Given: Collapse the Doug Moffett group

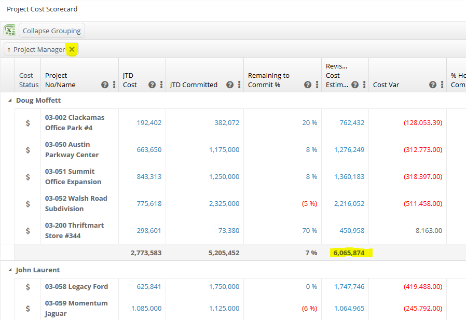Looking at the screenshot, I should tap(10, 101).
